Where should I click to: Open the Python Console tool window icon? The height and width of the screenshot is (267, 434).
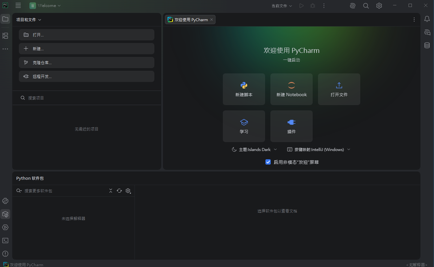point(5,201)
